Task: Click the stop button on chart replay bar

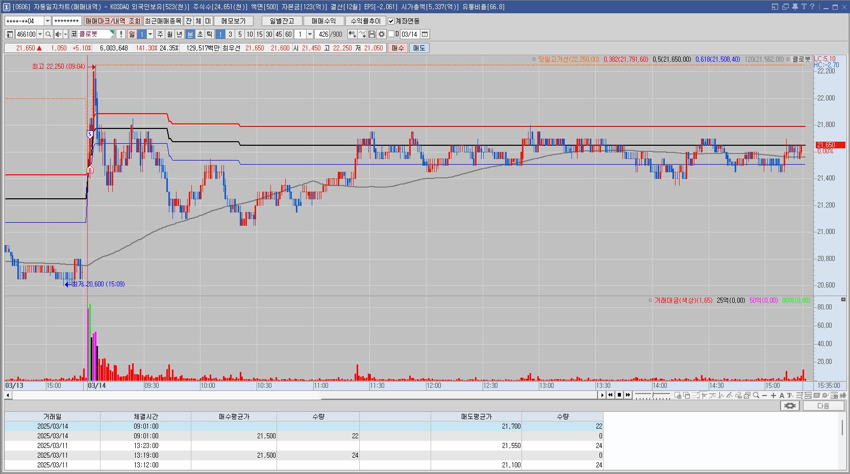Action: [619, 395]
